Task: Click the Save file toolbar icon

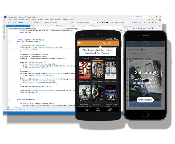Action: pyautogui.click(x=20, y=22)
